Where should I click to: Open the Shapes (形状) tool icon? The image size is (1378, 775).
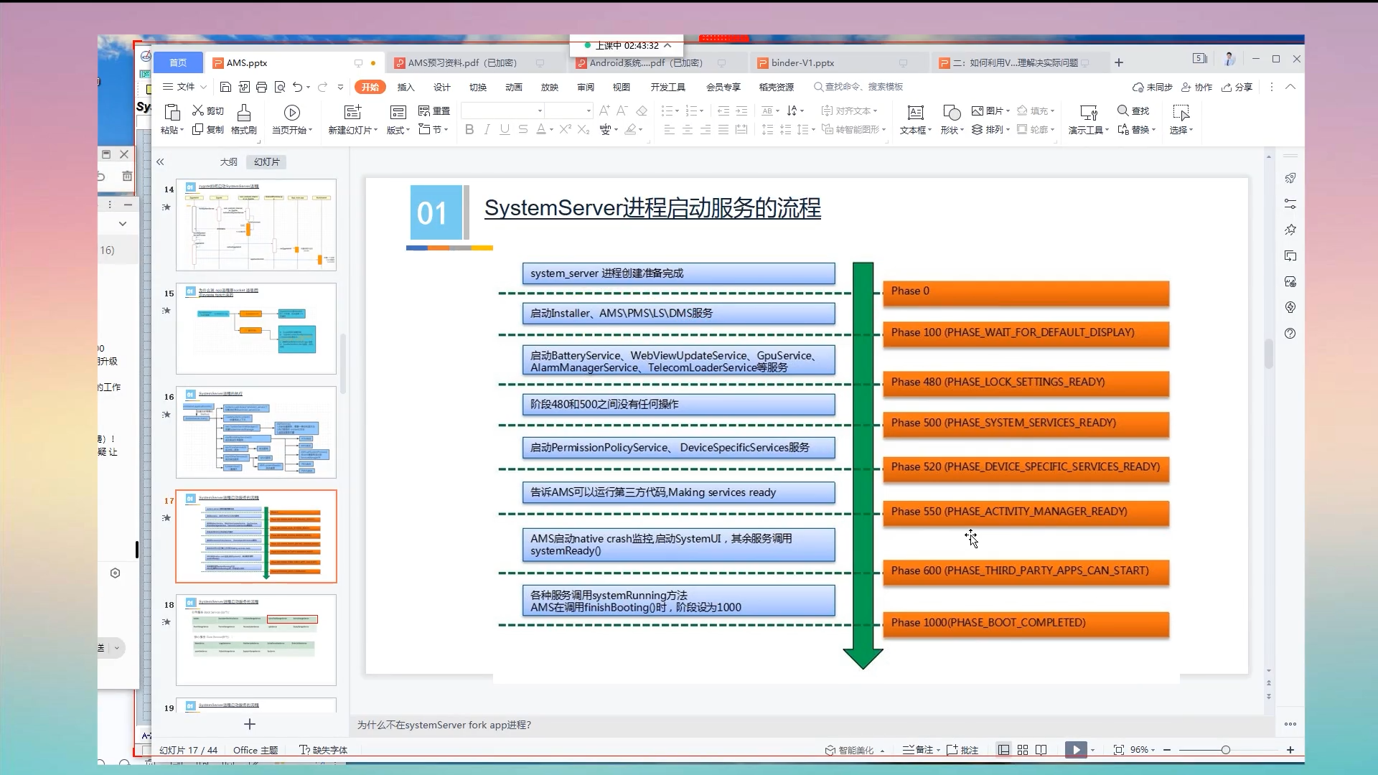pyautogui.click(x=951, y=112)
